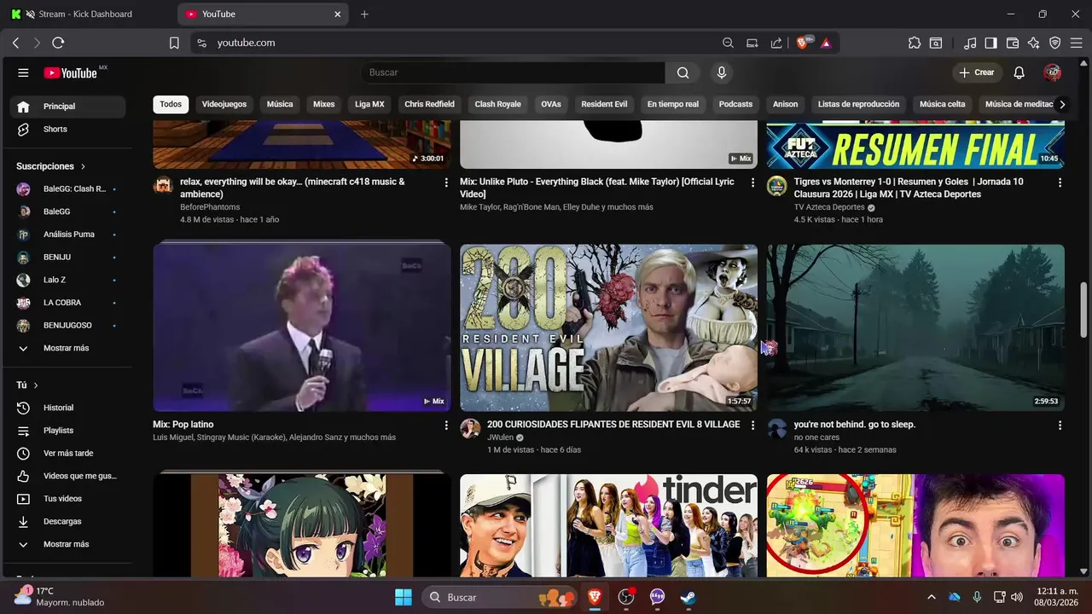The image size is (1092, 614).
Task: Switch to Stream - Kick Dashboard tab
Action: pyautogui.click(x=85, y=14)
